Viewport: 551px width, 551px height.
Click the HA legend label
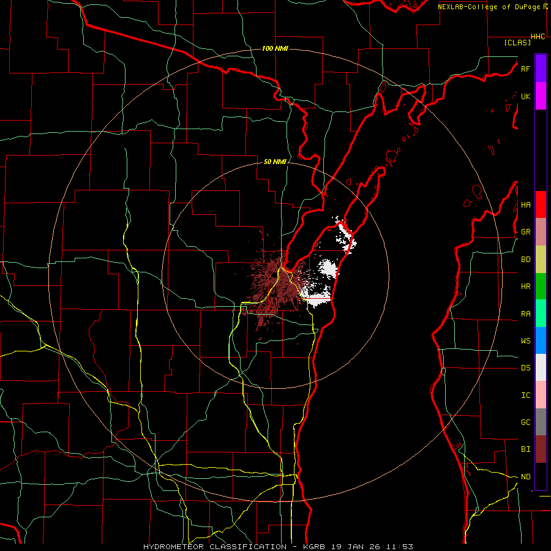tap(525, 205)
